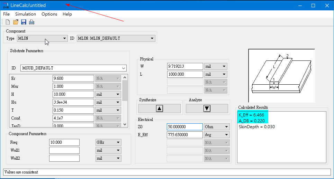This screenshot has width=334, height=179.
Task: Click the Z0 field 50.000000
Action: 185,127
